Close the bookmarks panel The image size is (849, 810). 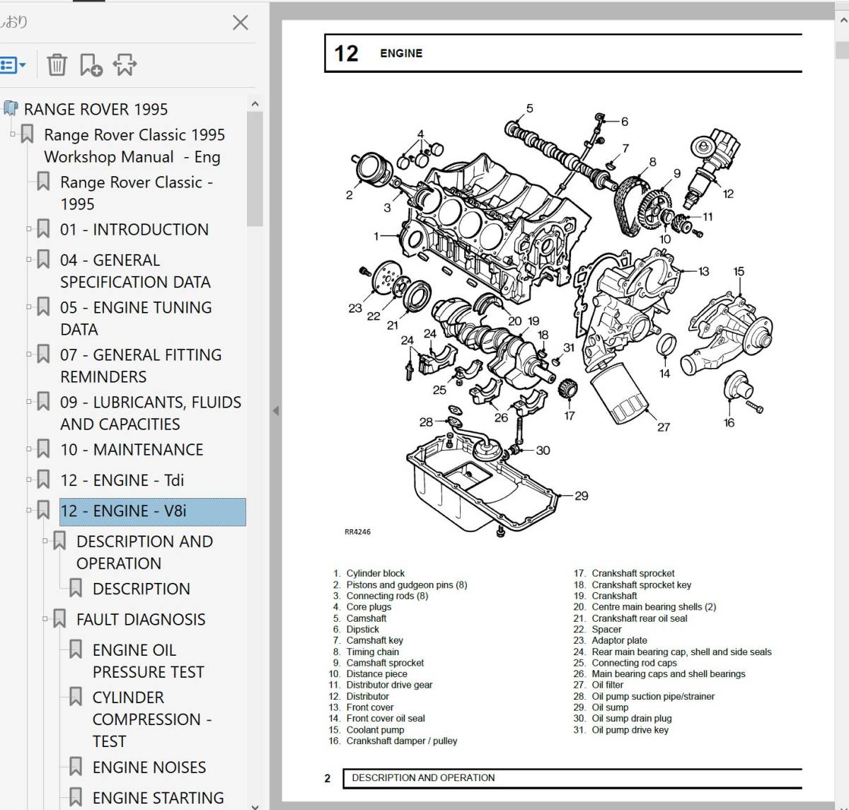241,23
